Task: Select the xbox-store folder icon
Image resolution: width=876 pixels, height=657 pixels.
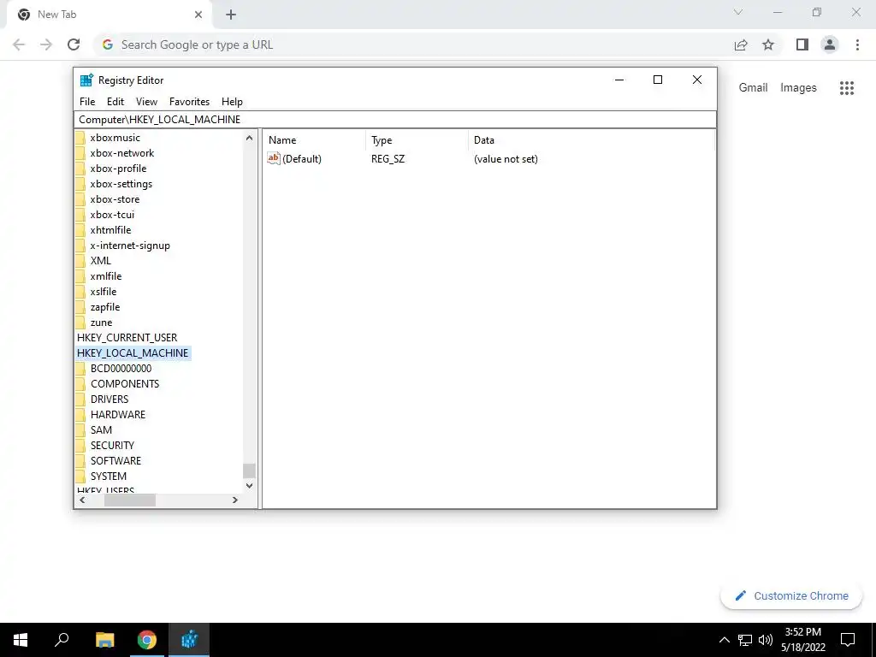Action: coord(80,198)
